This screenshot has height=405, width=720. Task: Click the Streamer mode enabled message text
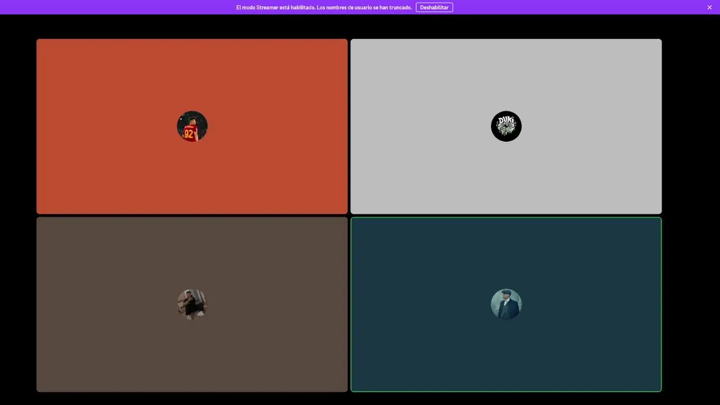tap(324, 7)
